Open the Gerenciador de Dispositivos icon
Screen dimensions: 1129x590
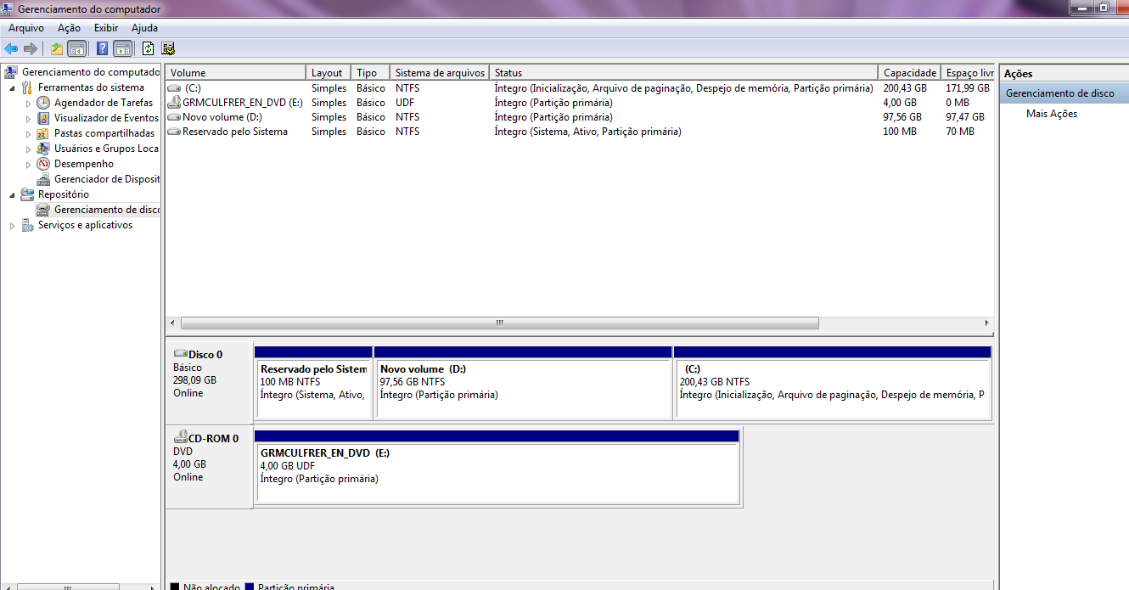coord(44,179)
